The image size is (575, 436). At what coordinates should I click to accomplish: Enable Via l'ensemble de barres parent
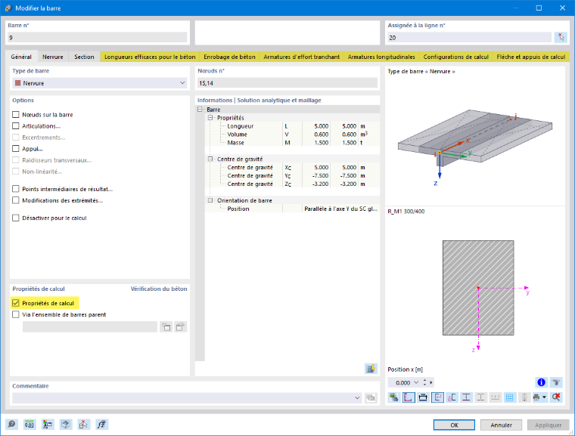pyautogui.click(x=16, y=314)
